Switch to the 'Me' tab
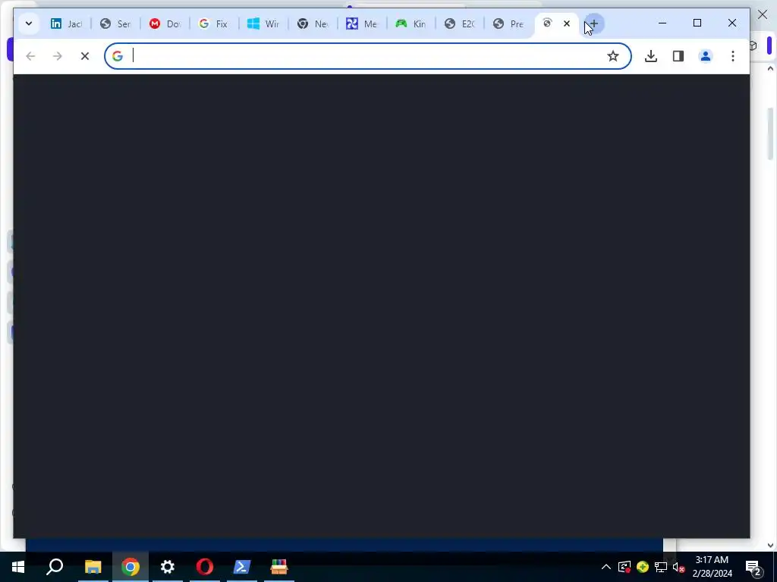 [x=362, y=23]
